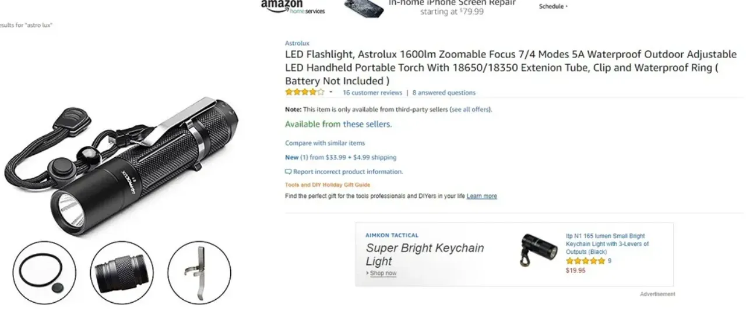Click the keychain light product image in ad
The height and width of the screenshot is (326, 746).
(531, 250)
